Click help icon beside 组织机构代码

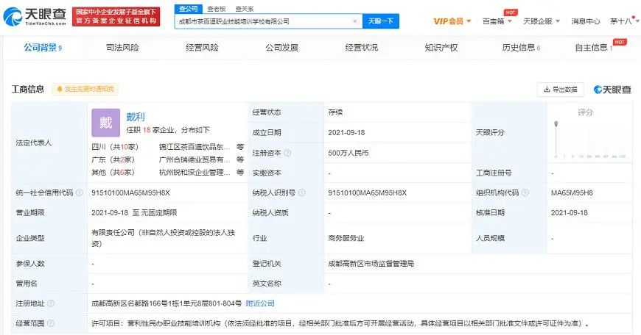(x=525, y=192)
